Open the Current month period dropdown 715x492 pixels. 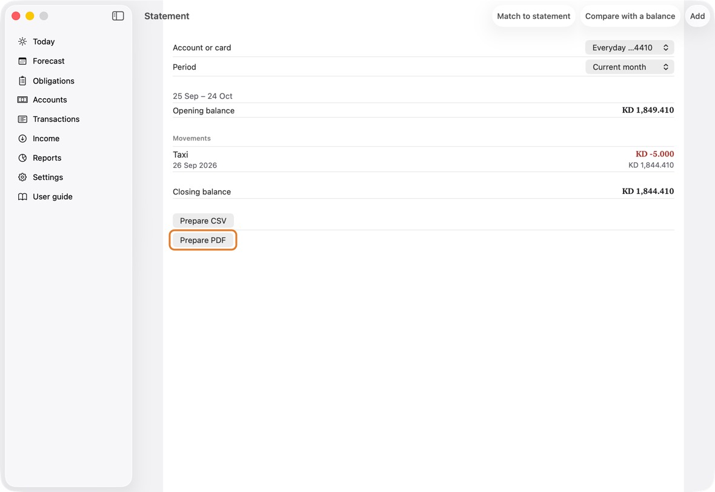630,67
